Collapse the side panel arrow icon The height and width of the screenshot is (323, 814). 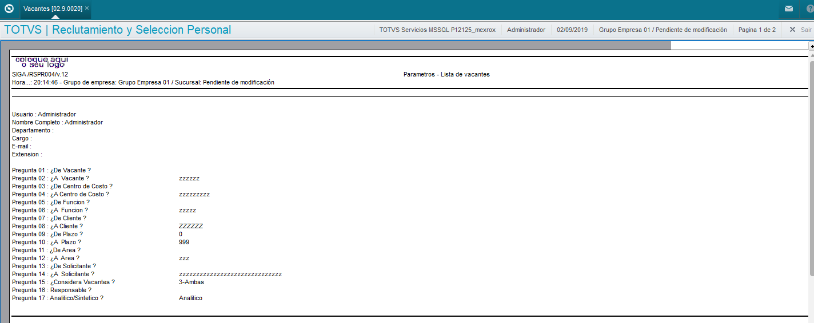[812, 46]
